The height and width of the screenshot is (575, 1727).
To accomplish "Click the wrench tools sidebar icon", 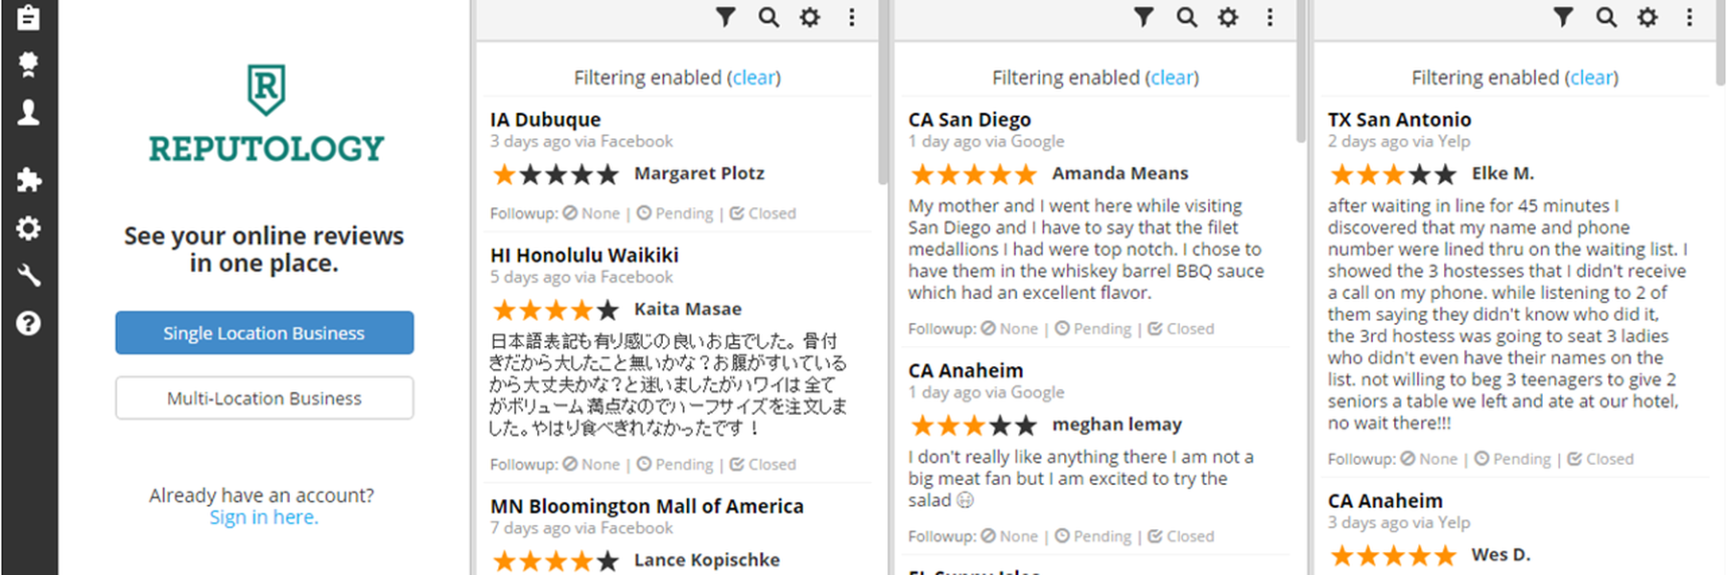I will click(29, 276).
